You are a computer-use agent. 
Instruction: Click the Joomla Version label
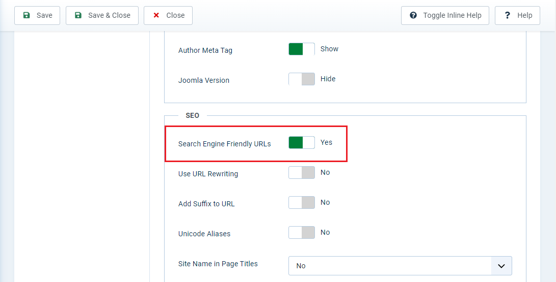pyautogui.click(x=204, y=80)
